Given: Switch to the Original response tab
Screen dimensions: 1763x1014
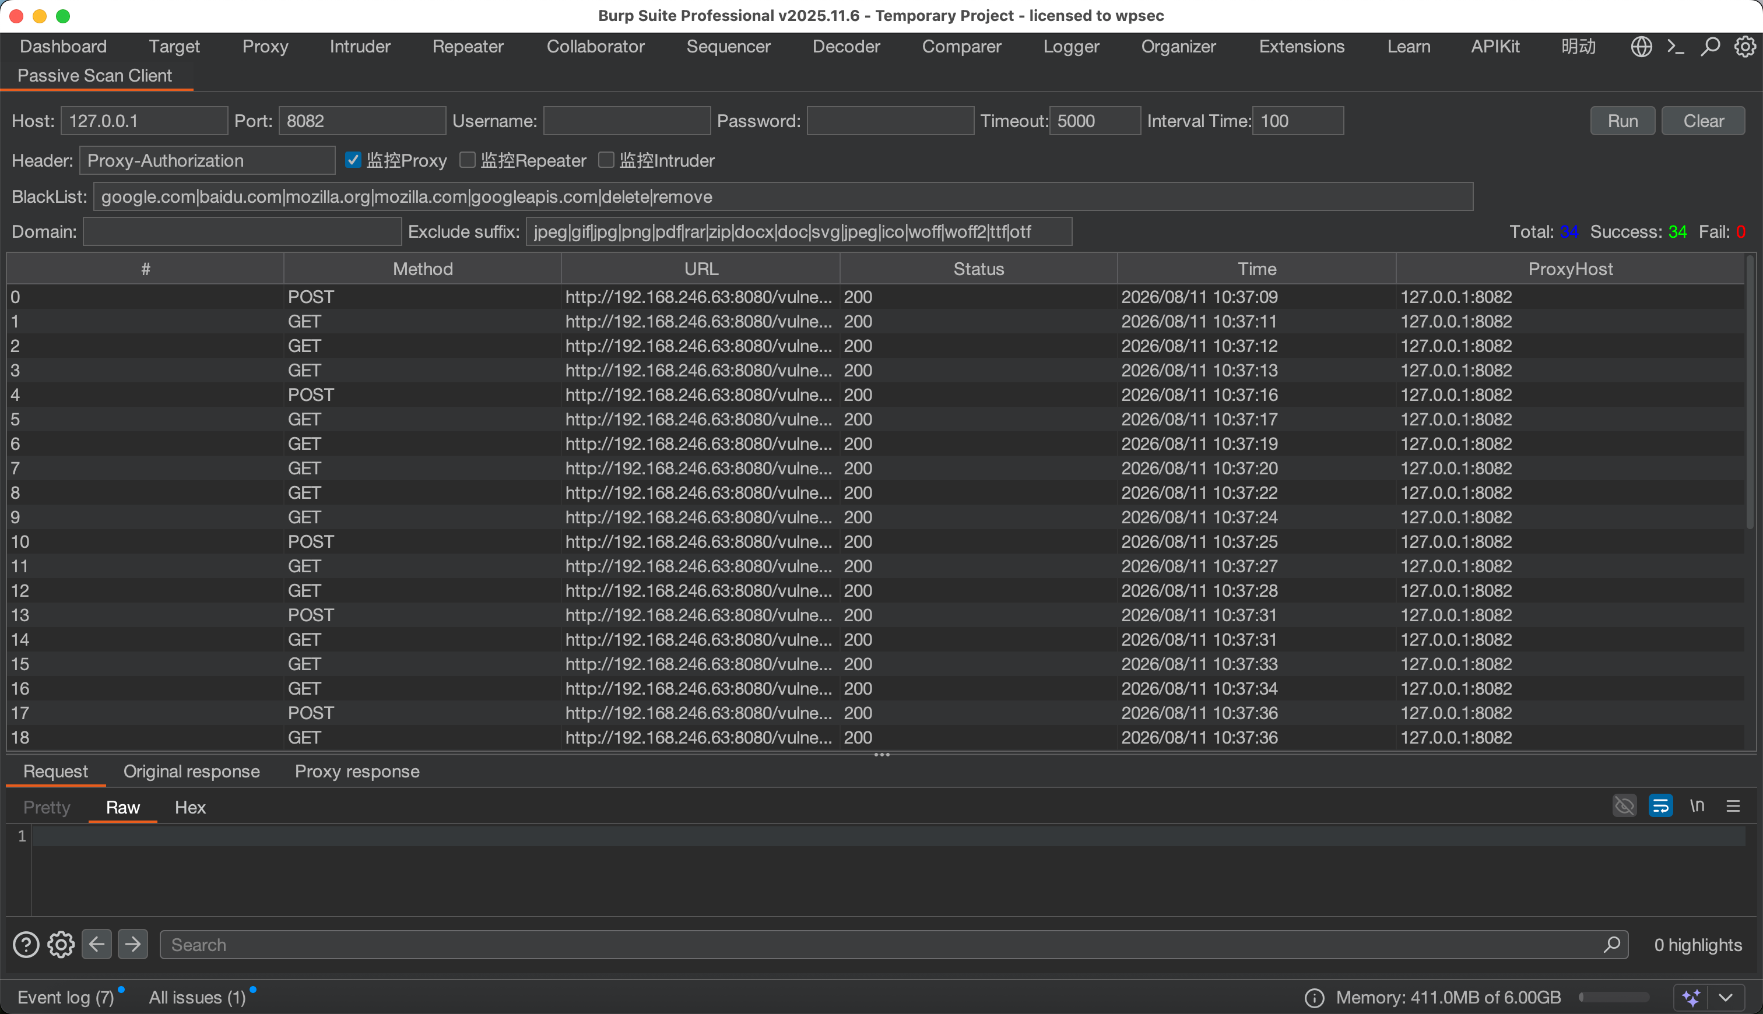Looking at the screenshot, I should [192, 772].
